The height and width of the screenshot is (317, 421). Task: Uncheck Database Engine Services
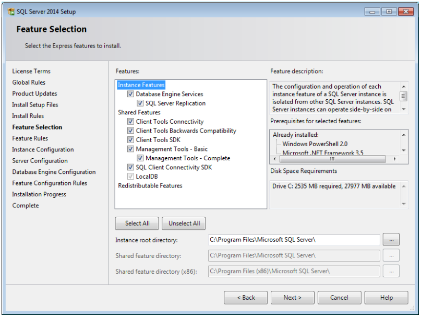click(x=129, y=94)
